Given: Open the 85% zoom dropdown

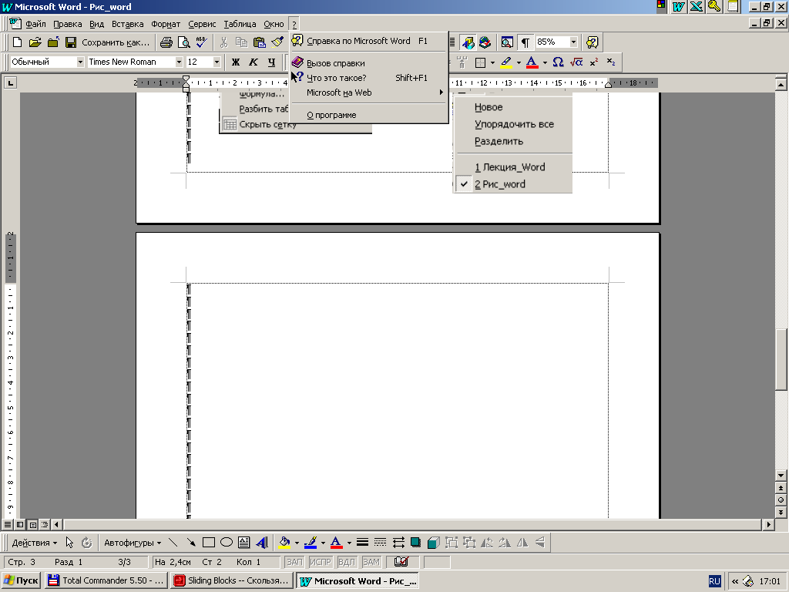Looking at the screenshot, I should pos(573,42).
